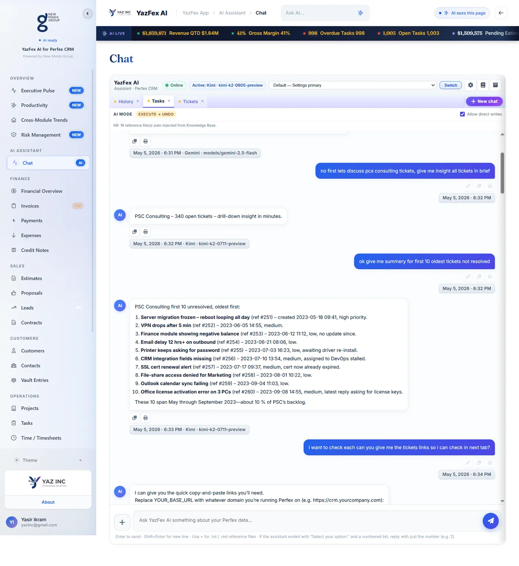This screenshot has width=519, height=566.
Task: Toggle Allow direct writes checkbox
Action: coord(462,114)
